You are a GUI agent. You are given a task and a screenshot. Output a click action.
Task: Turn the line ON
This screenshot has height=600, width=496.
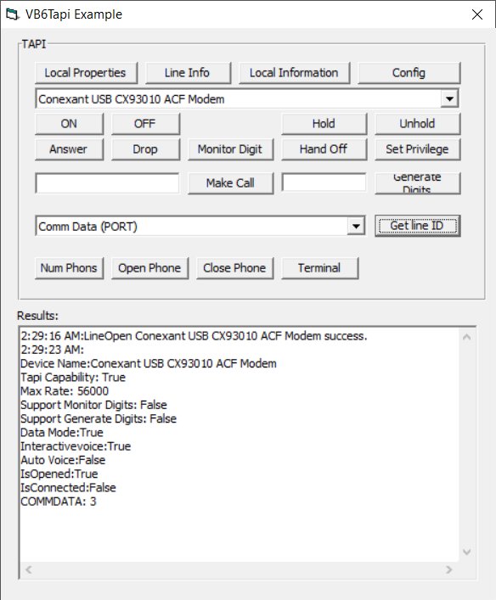pos(69,124)
